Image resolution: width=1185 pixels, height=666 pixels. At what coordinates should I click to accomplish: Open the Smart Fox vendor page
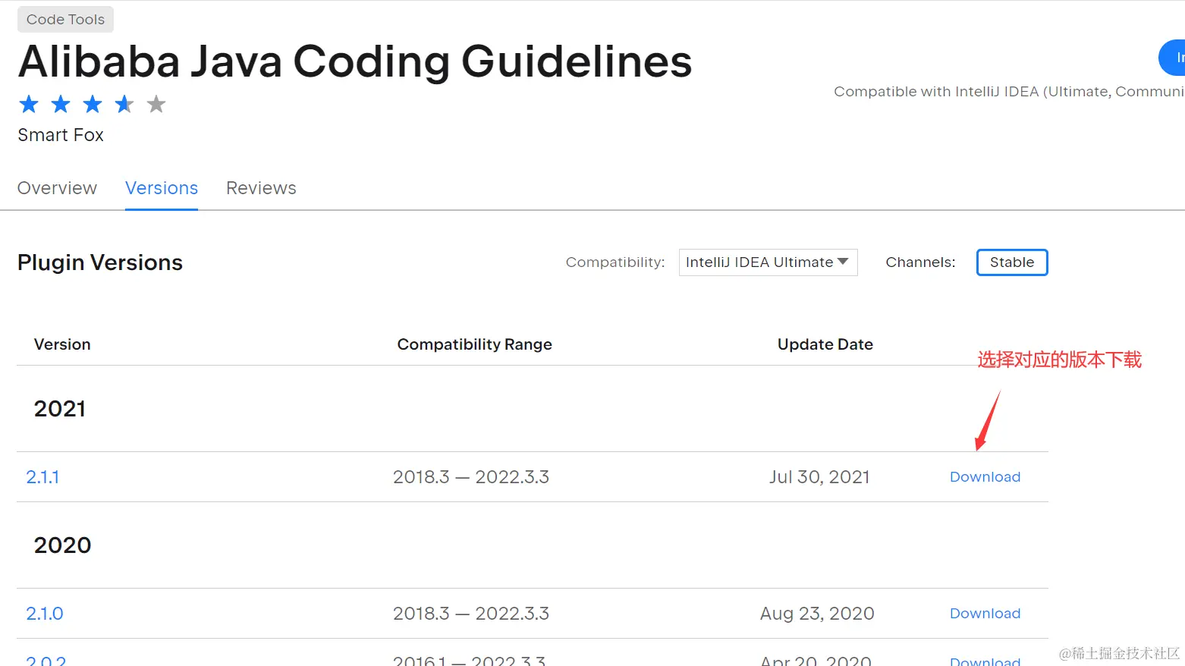click(61, 135)
